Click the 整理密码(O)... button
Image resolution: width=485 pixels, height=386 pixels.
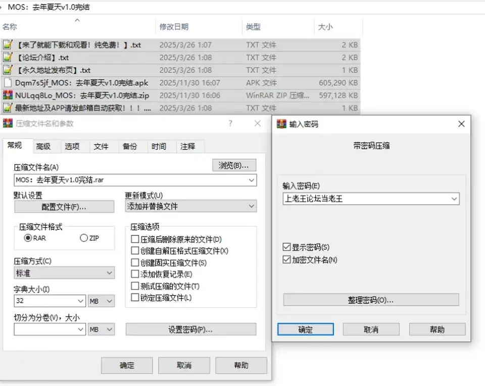pyautogui.click(x=371, y=300)
